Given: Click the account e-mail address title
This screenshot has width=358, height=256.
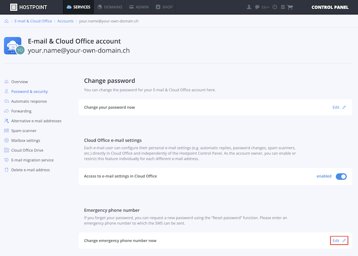Looking at the screenshot, I should (x=79, y=51).
